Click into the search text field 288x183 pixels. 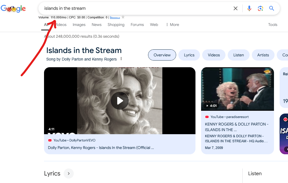pos(136,8)
